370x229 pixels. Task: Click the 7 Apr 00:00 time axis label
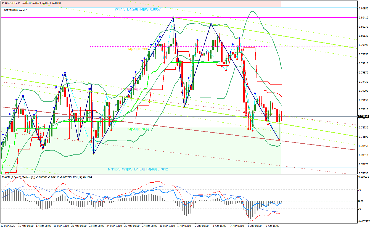[237, 226]
